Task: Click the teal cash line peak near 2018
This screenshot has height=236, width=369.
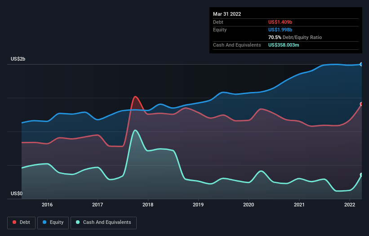Action: click(x=135, y=130)
